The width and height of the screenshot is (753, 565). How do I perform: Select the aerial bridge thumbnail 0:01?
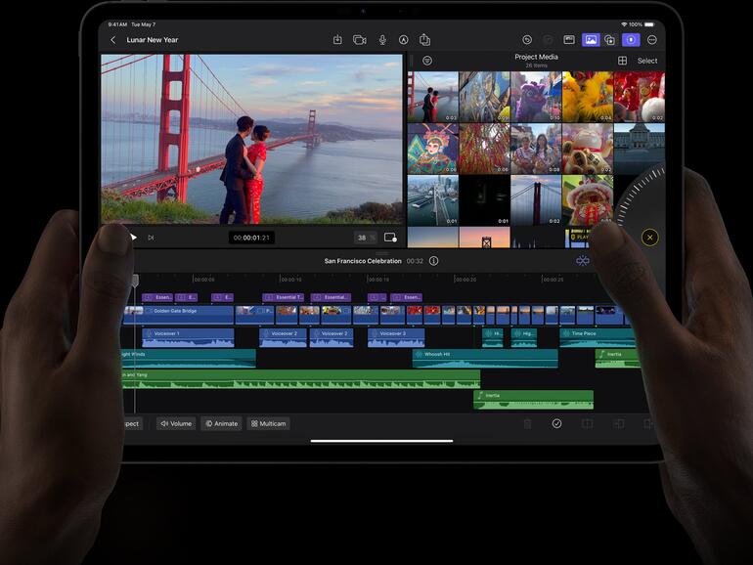coord(432,200)
